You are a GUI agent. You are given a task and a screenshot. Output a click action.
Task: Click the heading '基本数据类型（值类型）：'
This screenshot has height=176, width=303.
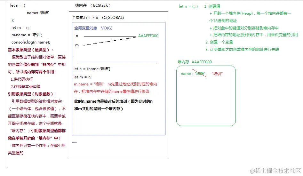(31, 50)
